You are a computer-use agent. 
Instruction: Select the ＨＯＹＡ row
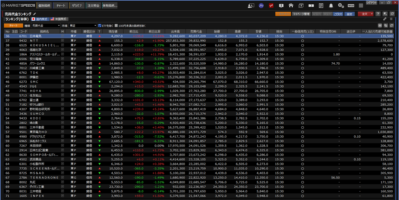tap(199, 91)
